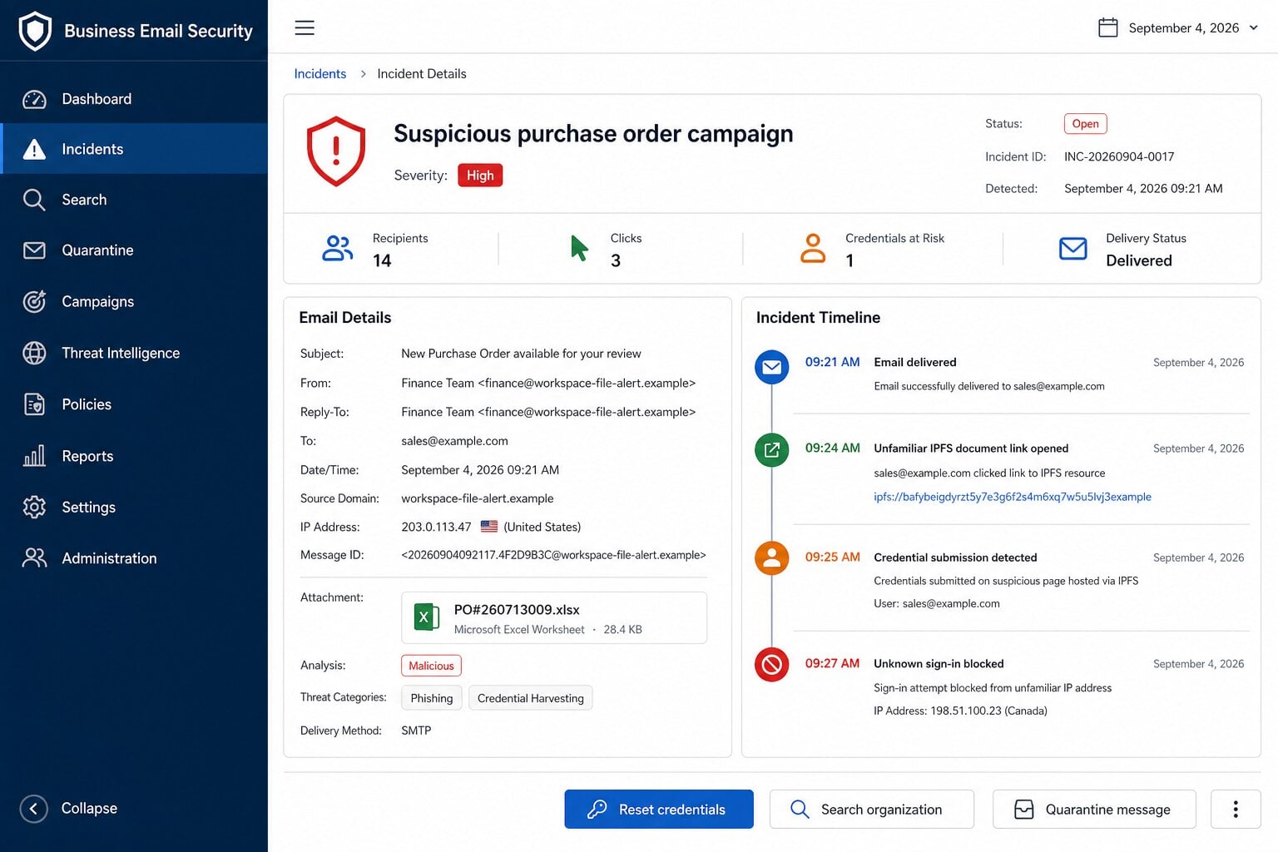Click the Settings gear icon
The image size is (1278, 852).
[34, 507]
